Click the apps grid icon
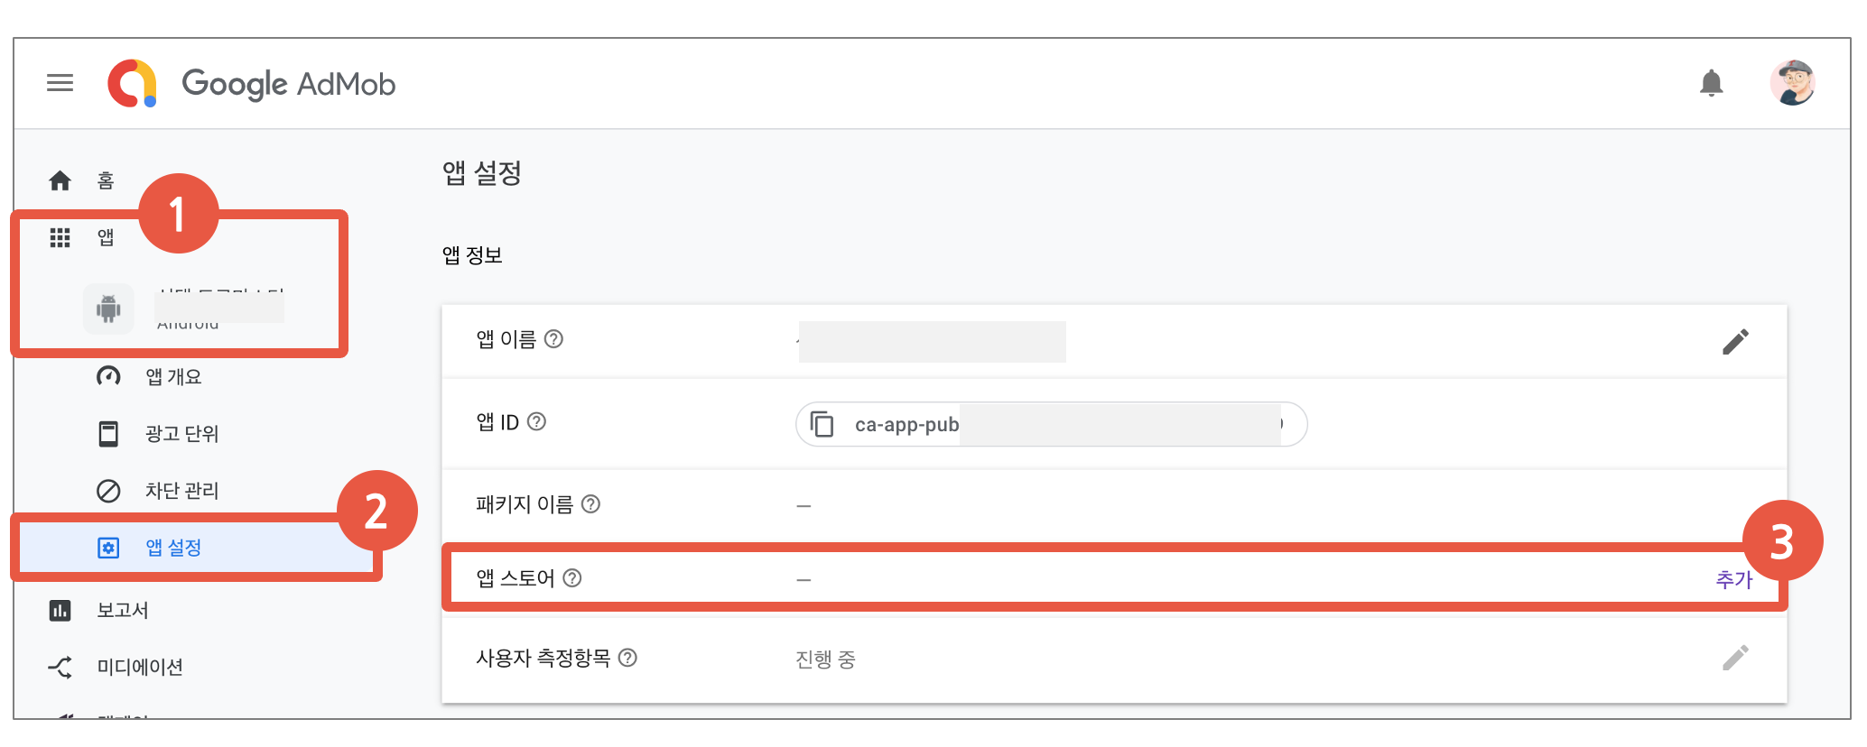 tap(60, 237)
